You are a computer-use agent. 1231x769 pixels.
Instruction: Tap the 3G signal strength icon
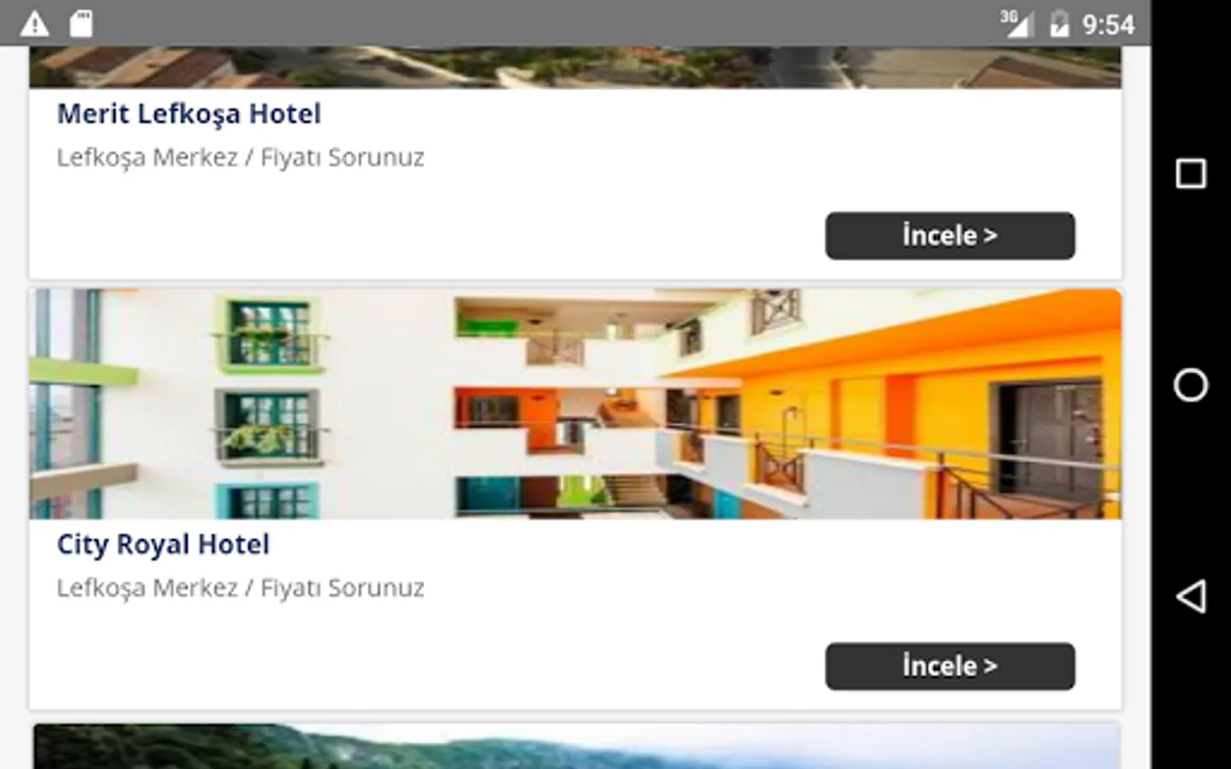[1017, 23]
